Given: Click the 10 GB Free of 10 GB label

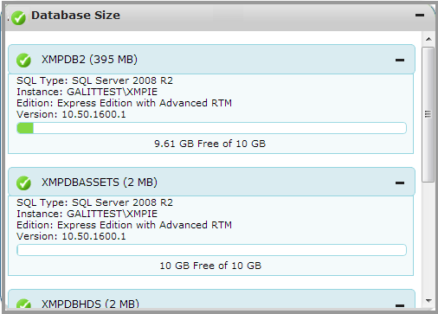Looking at the screenshot, I should pos(210,266).
